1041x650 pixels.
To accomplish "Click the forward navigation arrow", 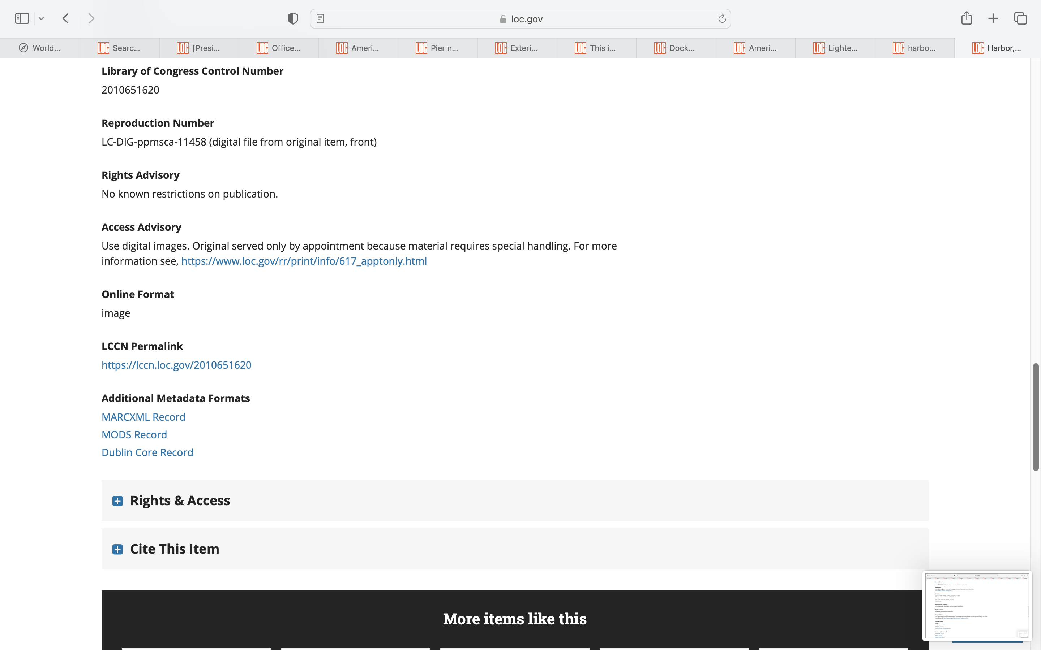I will point(91,18).
